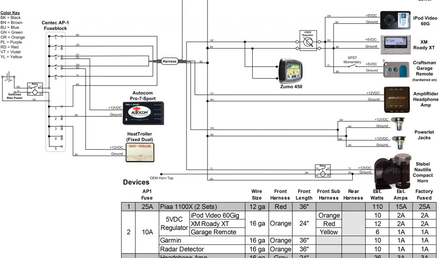Viewport: 440px width, 258px height.
Task: Click the Est. Amps column header
Action: (x=400, y=194)
